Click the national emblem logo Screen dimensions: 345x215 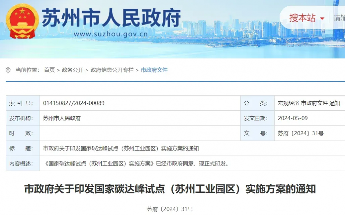coord(23,21)
